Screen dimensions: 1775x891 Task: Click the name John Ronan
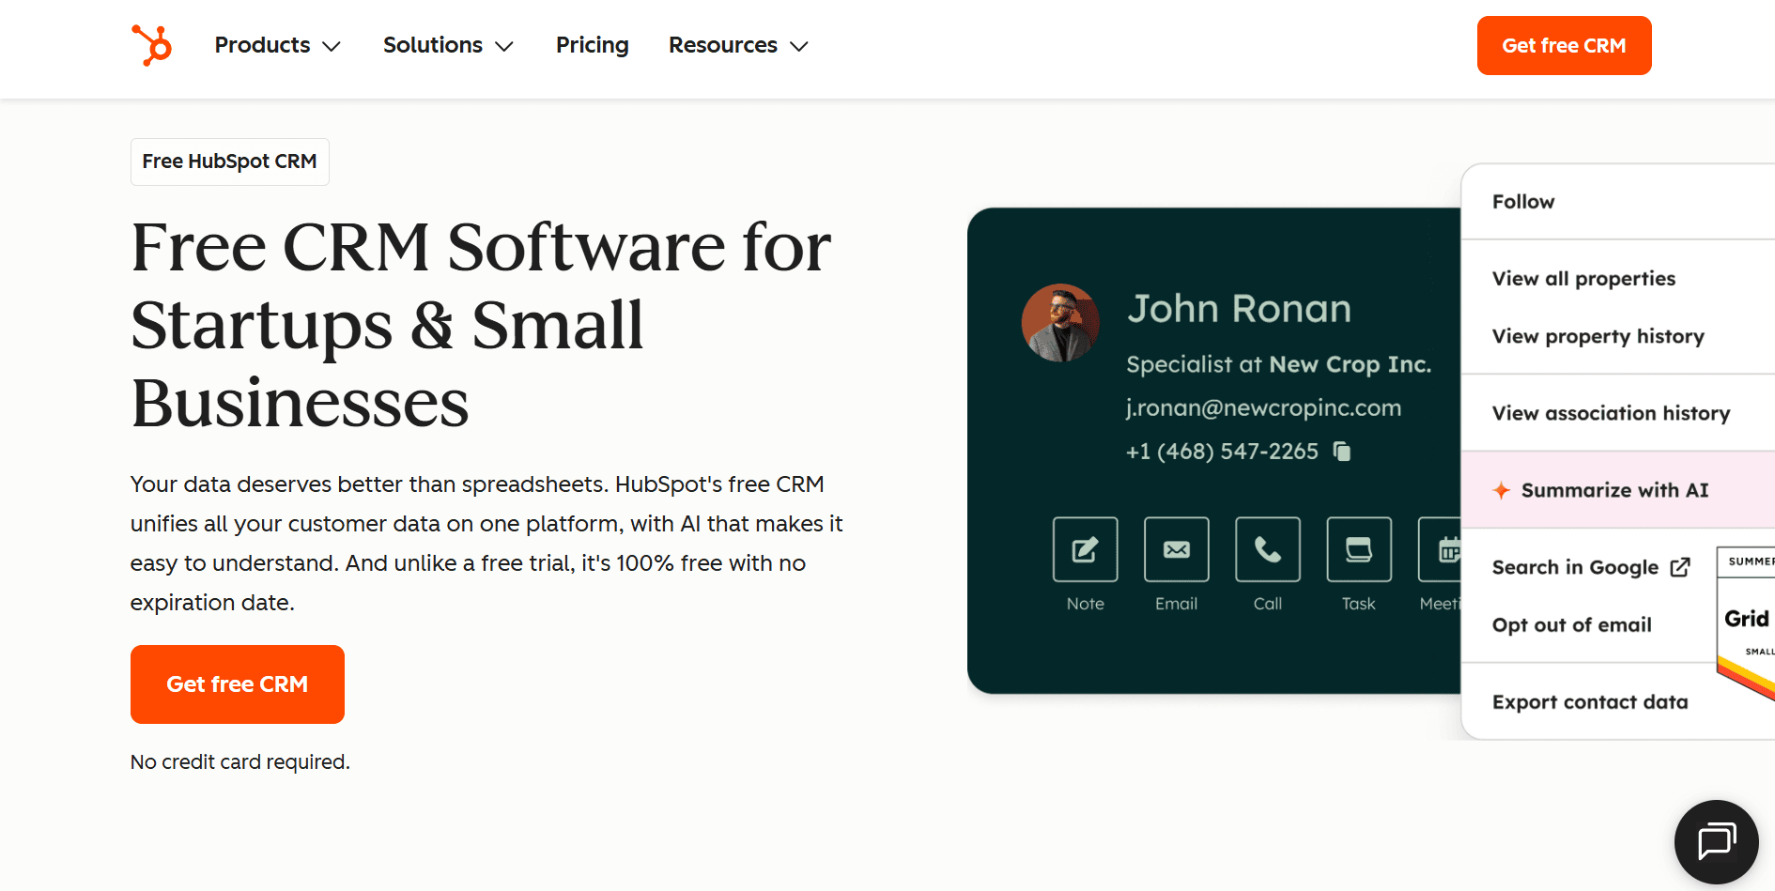coord(1239,309)
